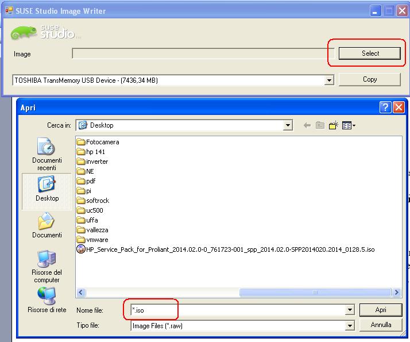The width and height of the screenshot is (410, 342).
Task: Select the inverter folder
Action: pyautogui.click(x=92, y=162)
